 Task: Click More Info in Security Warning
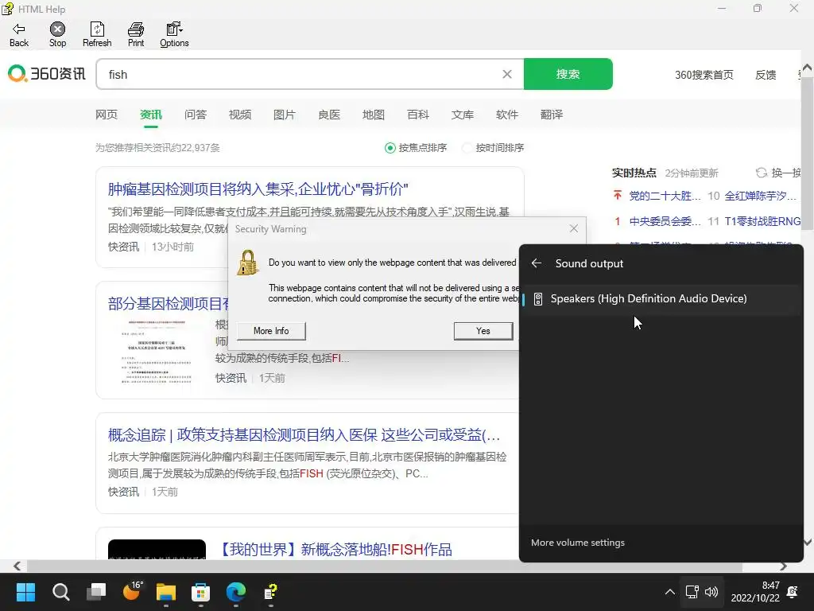coord(271,331)
